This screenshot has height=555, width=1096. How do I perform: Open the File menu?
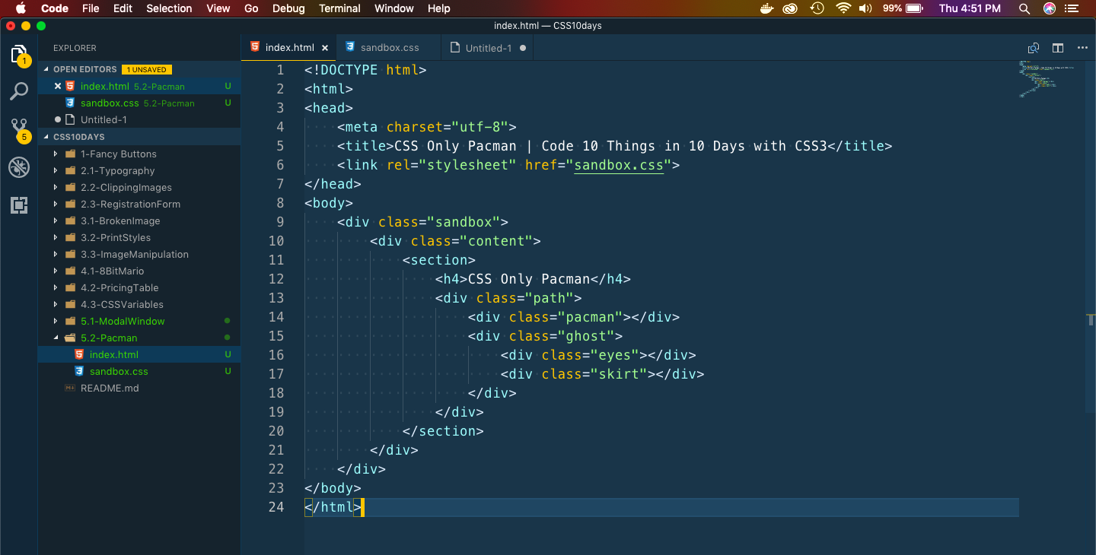point(91,8)
